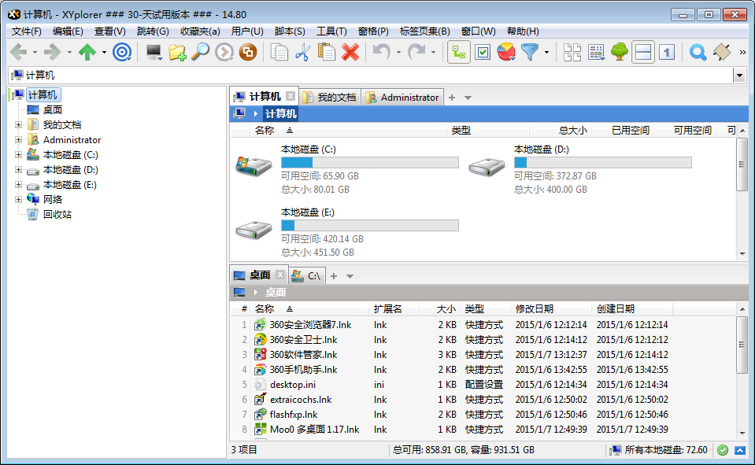755x465 pixels.
Task: Expand the 我的文档 tree node
Action: pyautogui.click(x=18, y=125)
